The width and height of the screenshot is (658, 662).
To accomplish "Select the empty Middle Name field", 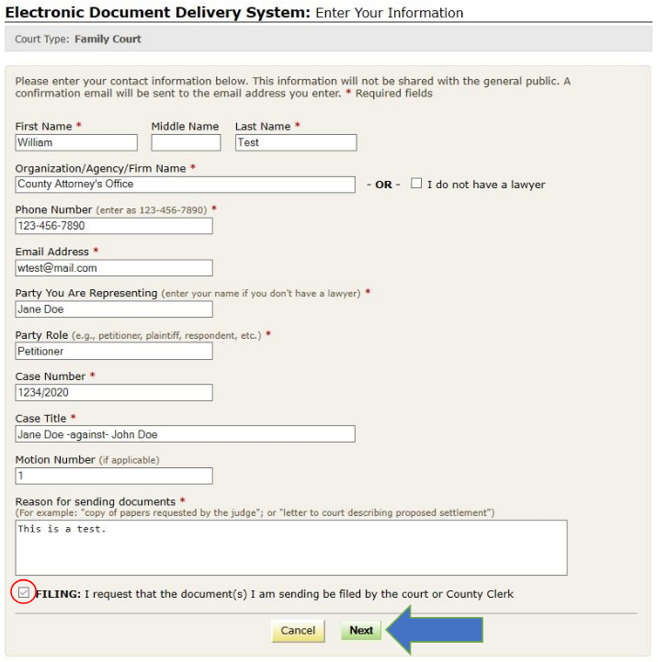I will 186,142.
